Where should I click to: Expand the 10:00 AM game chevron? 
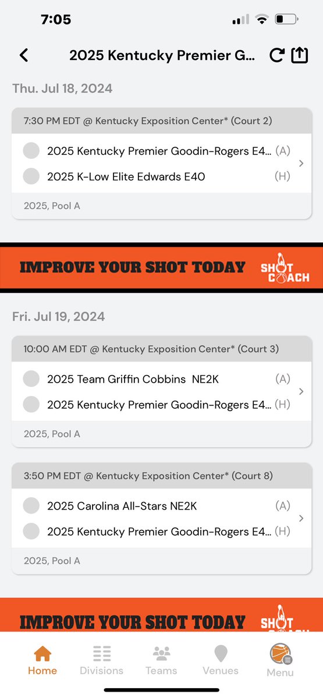pyautogui.click(x=301, y=392)
